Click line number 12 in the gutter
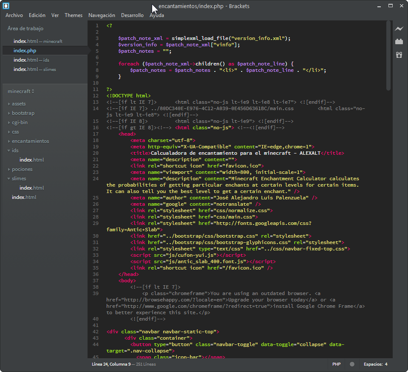The image size is (408, 372). point(96,96)
